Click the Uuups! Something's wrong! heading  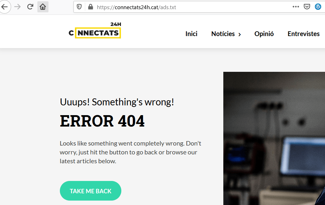coord(117,102)
